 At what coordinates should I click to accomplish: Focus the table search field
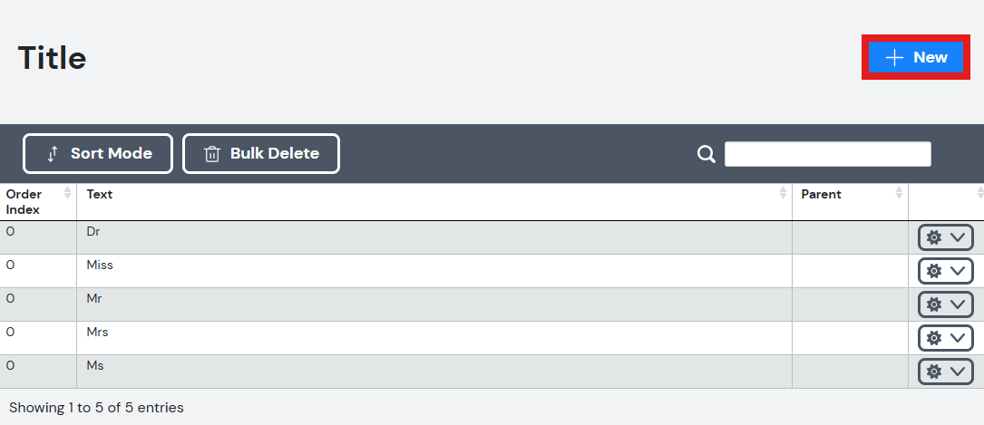[828, 153]
